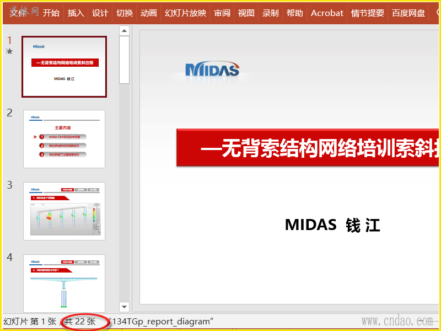
Task: Open the 视图 ribbon tab
Action: pyautogui.click(x=246, y=13)
